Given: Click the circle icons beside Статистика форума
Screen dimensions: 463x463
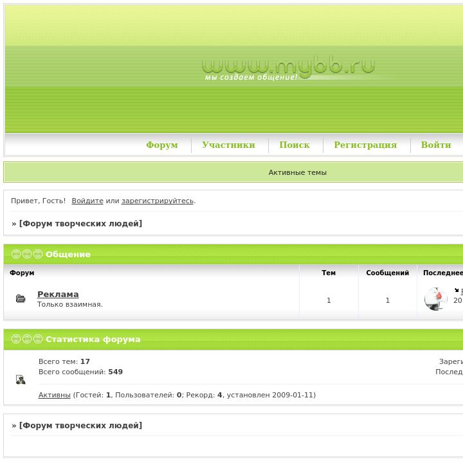Looking at the screenshot, I should point(27,339).
